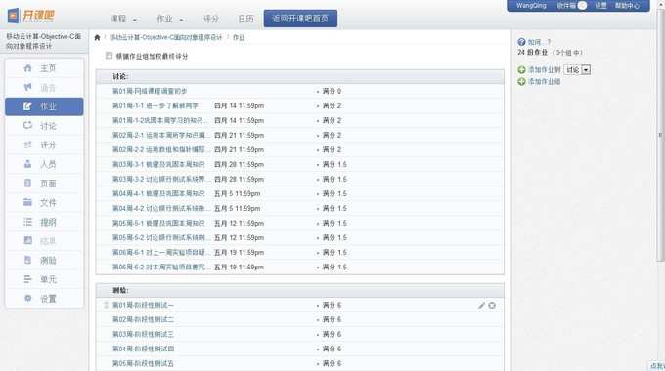Open quiz 第02周-阶段性测试二
The width and height of the screenshot is (665, 371).
[x=143, y=319]
